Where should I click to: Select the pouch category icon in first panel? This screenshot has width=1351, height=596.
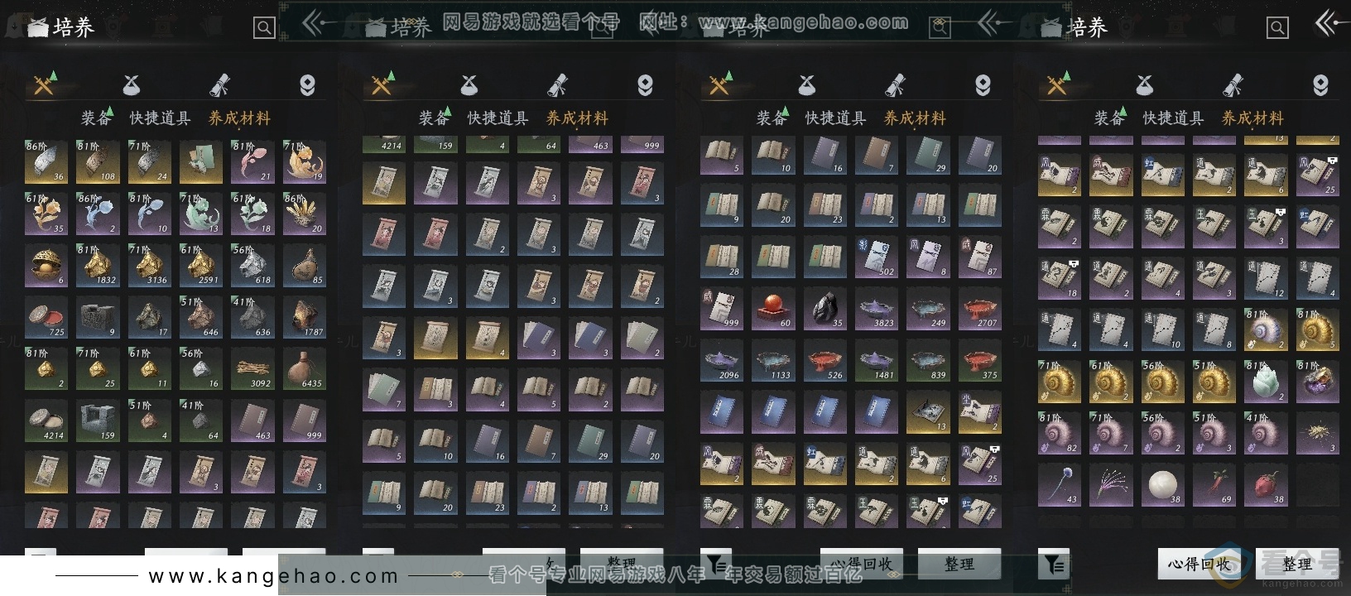[x=132, y=84]
